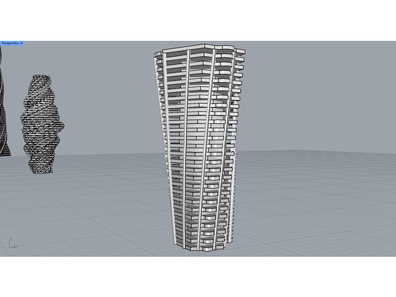This screenshot has height=297, width=396.
Task: Select the twisted spiral model on left
Action: point(42,124)
